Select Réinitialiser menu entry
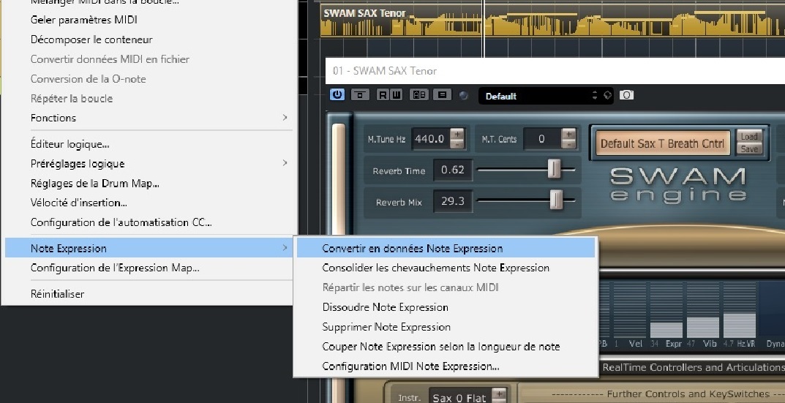Image resolution: width=785 pixels, height=403 pixels. click(x=149, y=294)
